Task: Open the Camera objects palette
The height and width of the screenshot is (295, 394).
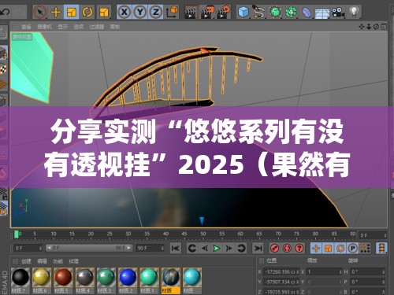Action: point(338,12)
